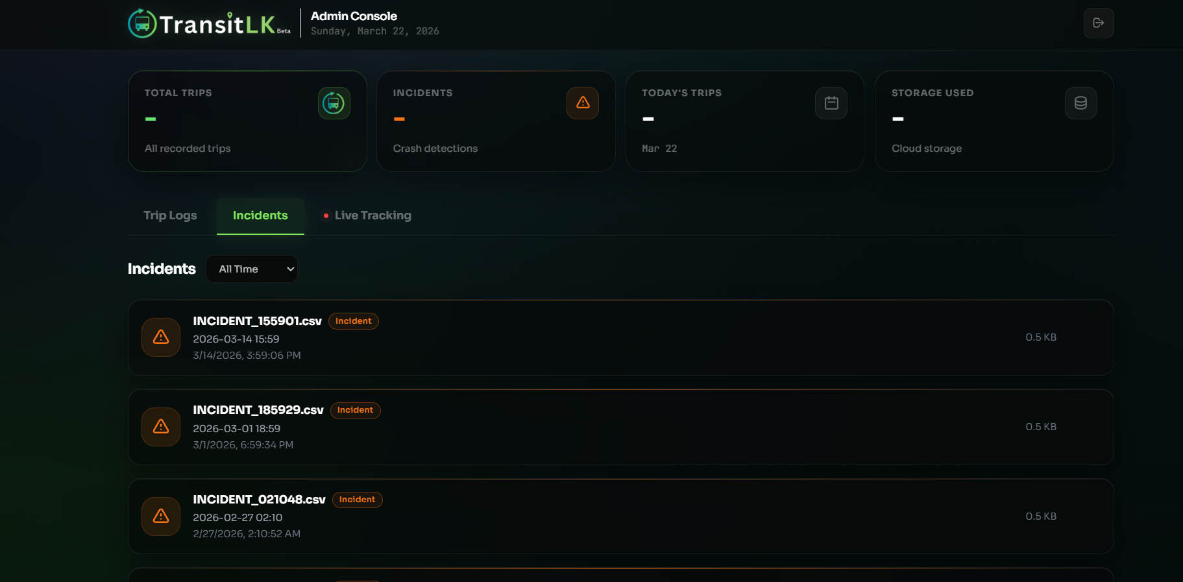Click the Storage Used summary card
Screen dimensions: 1183x582
point(994,121)
